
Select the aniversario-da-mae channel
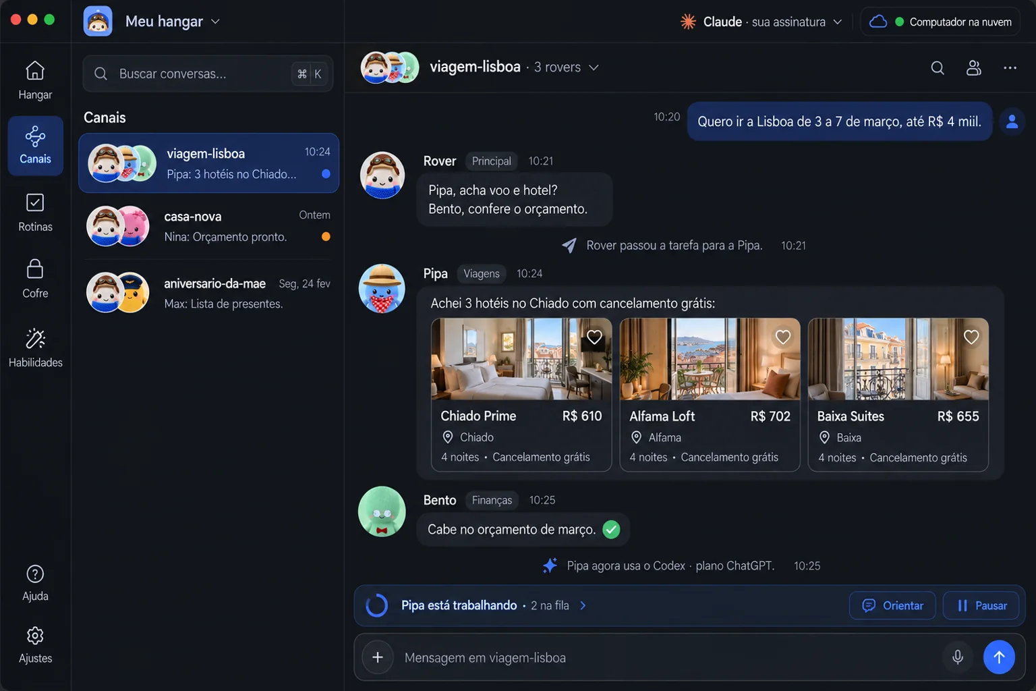click(x=209, y=293)
